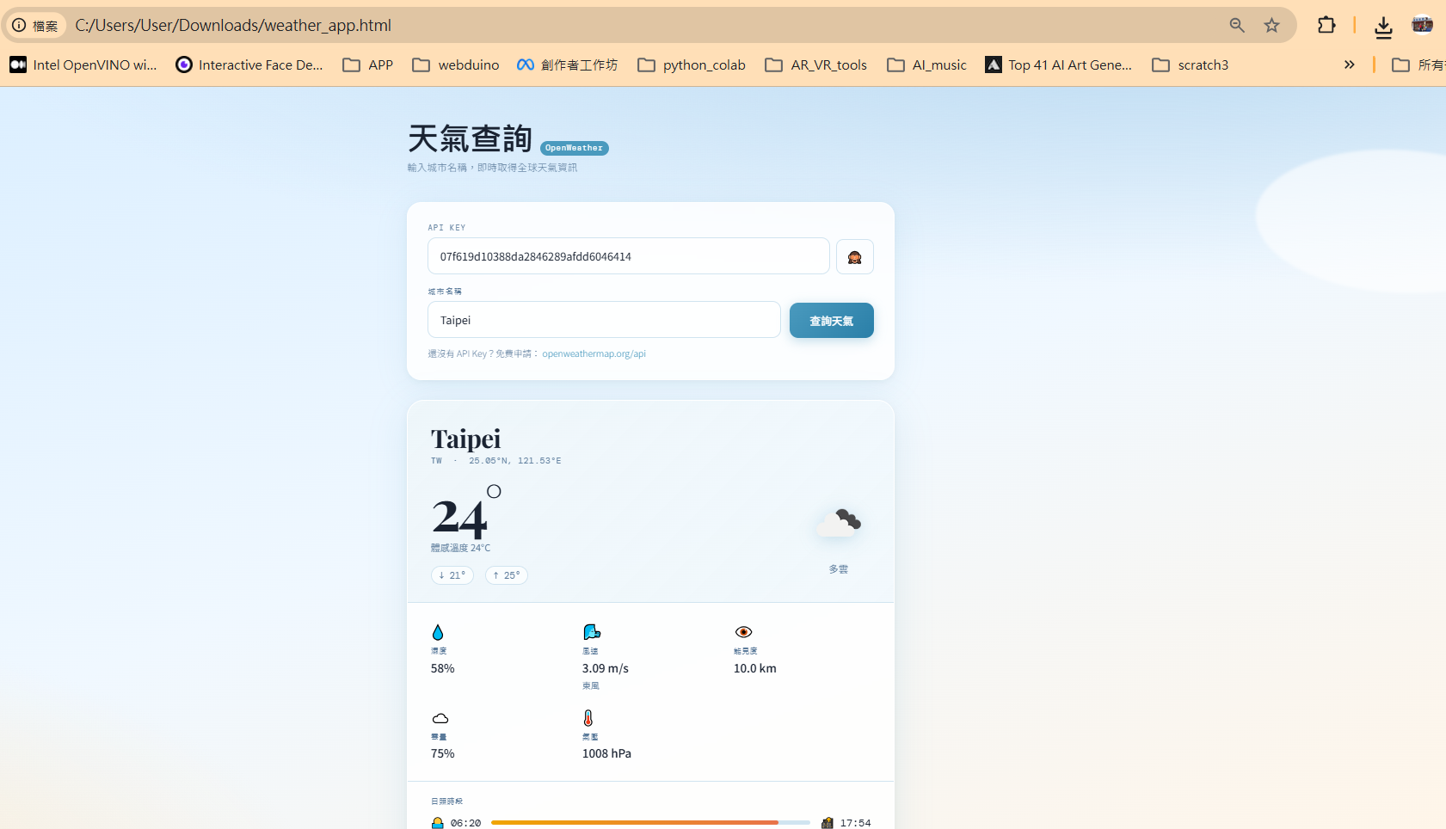Click the zoom icon in the address bar

point(1237,25)
